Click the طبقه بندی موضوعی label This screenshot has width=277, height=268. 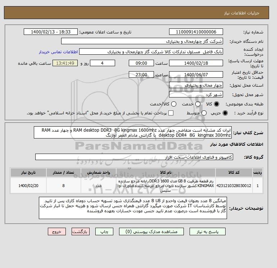pos(244,104)
